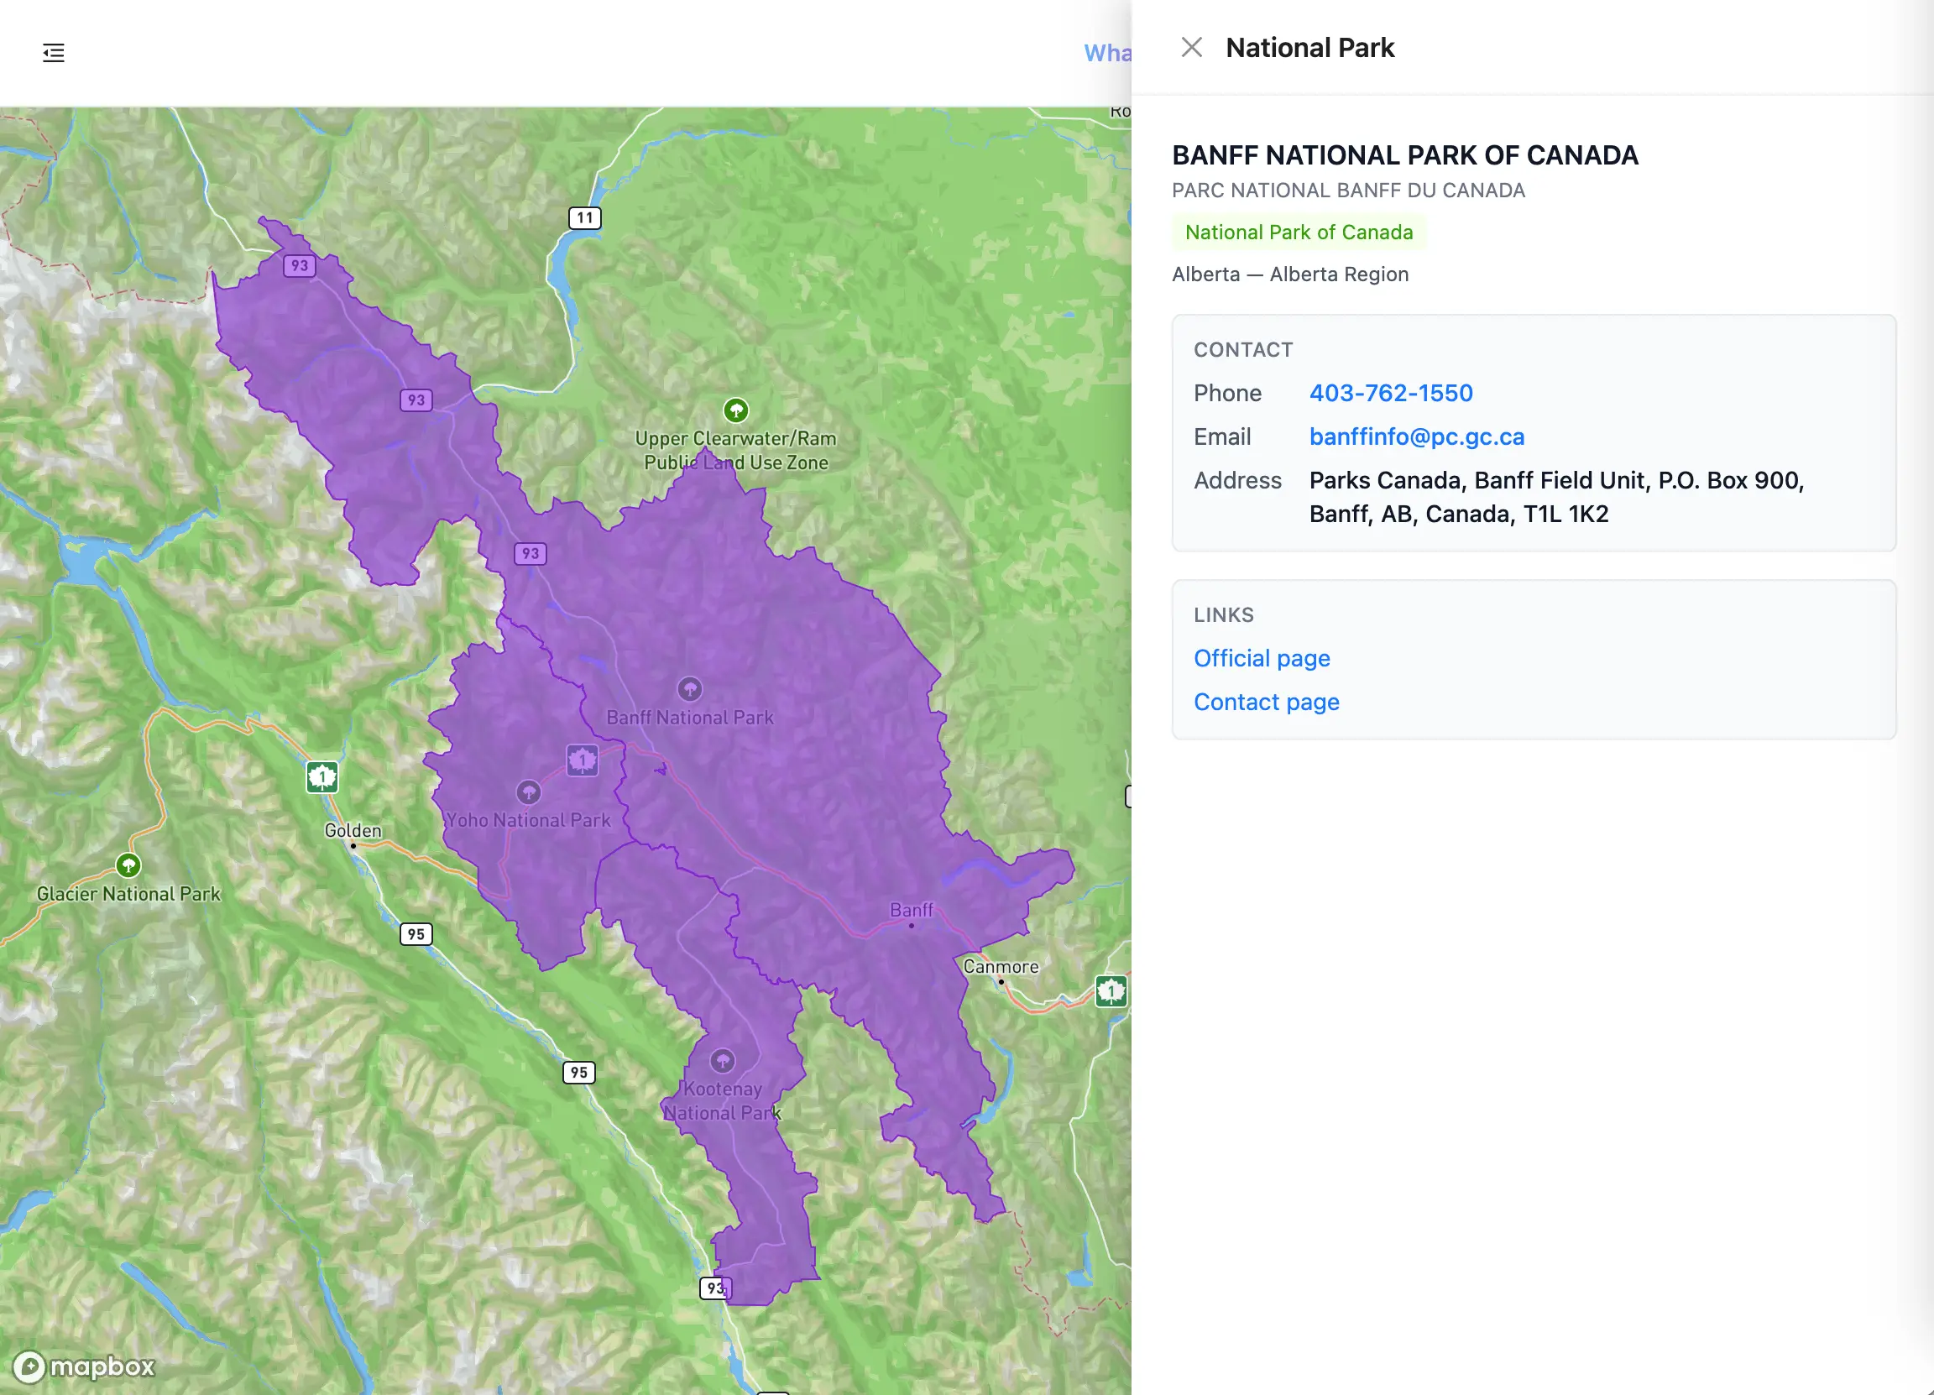Select the Banff National Park map marker
This screenshot has height=1395, width=1934.
click(690, 688)
